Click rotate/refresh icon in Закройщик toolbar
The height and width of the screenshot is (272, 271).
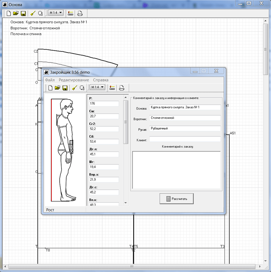(x=82, y=88)
